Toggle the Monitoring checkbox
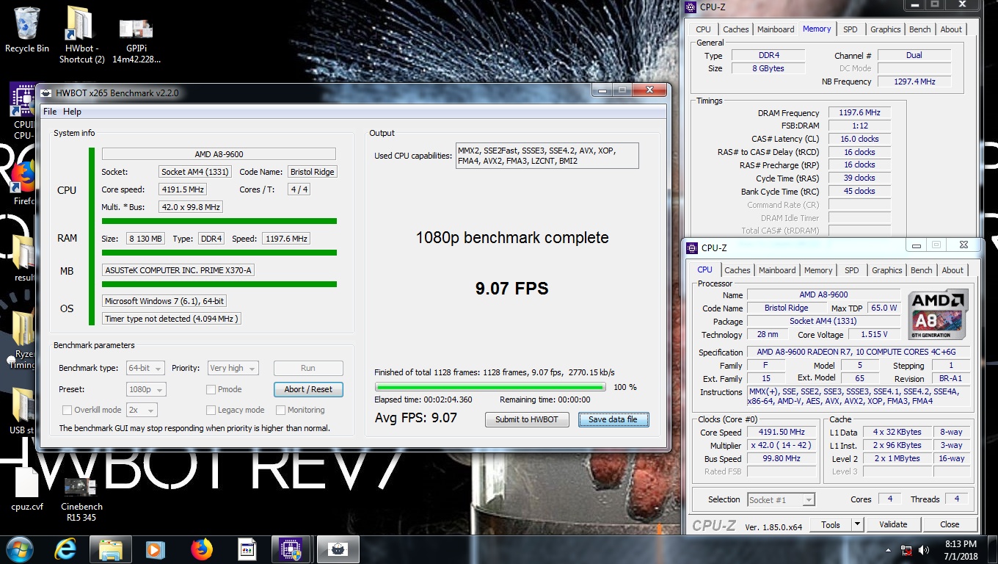 coord(281,410)
